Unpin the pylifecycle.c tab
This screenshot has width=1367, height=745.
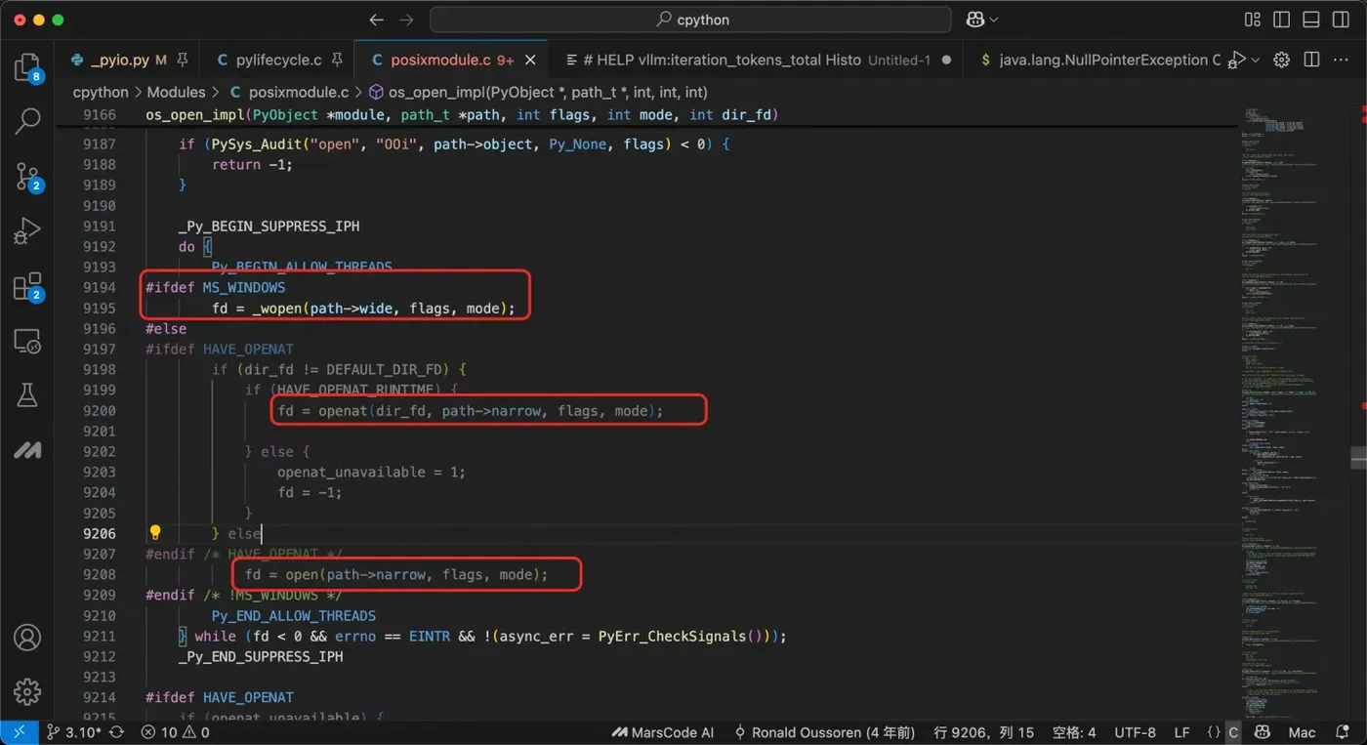click(x=337, y=60)
